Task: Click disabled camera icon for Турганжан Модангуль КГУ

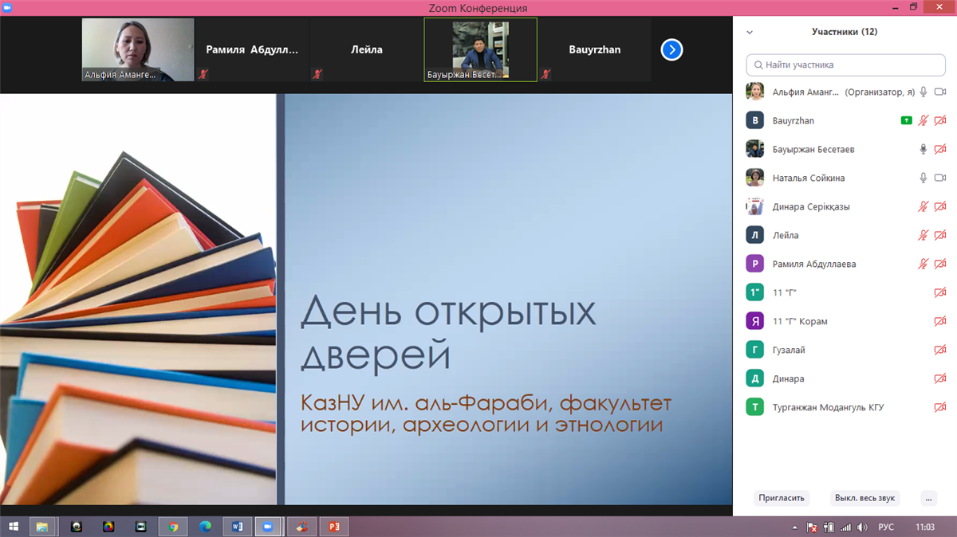Action: (940, 408)
